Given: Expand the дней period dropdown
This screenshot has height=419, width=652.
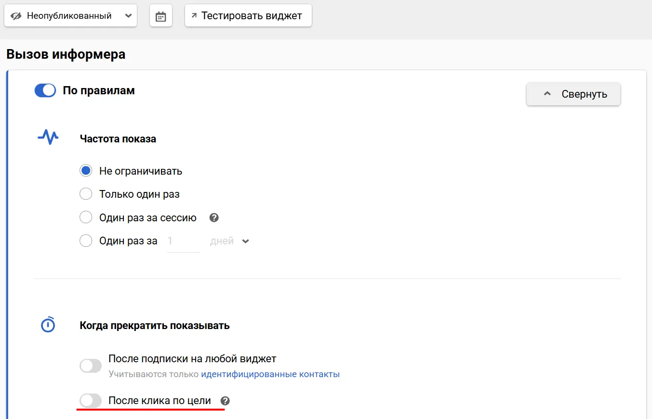Looking at the screenshot, I should click(229, 241).
